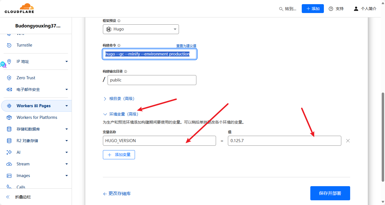Screen dimensions: 385x205
Task: Click the 保存并部署 button
Action: click(330, 193)
